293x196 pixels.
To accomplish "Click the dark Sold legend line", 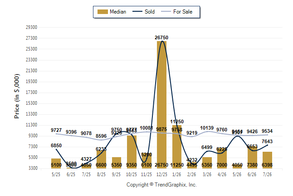I will [137, 11].
